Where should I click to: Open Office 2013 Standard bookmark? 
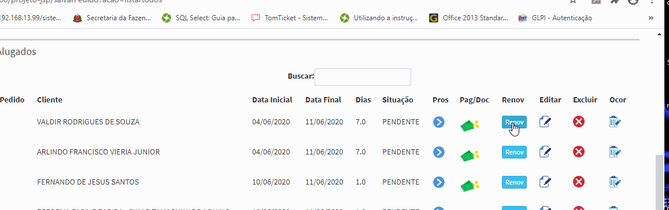coord(469,18)
